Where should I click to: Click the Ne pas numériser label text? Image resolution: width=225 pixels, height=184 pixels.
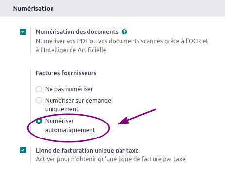69,89
